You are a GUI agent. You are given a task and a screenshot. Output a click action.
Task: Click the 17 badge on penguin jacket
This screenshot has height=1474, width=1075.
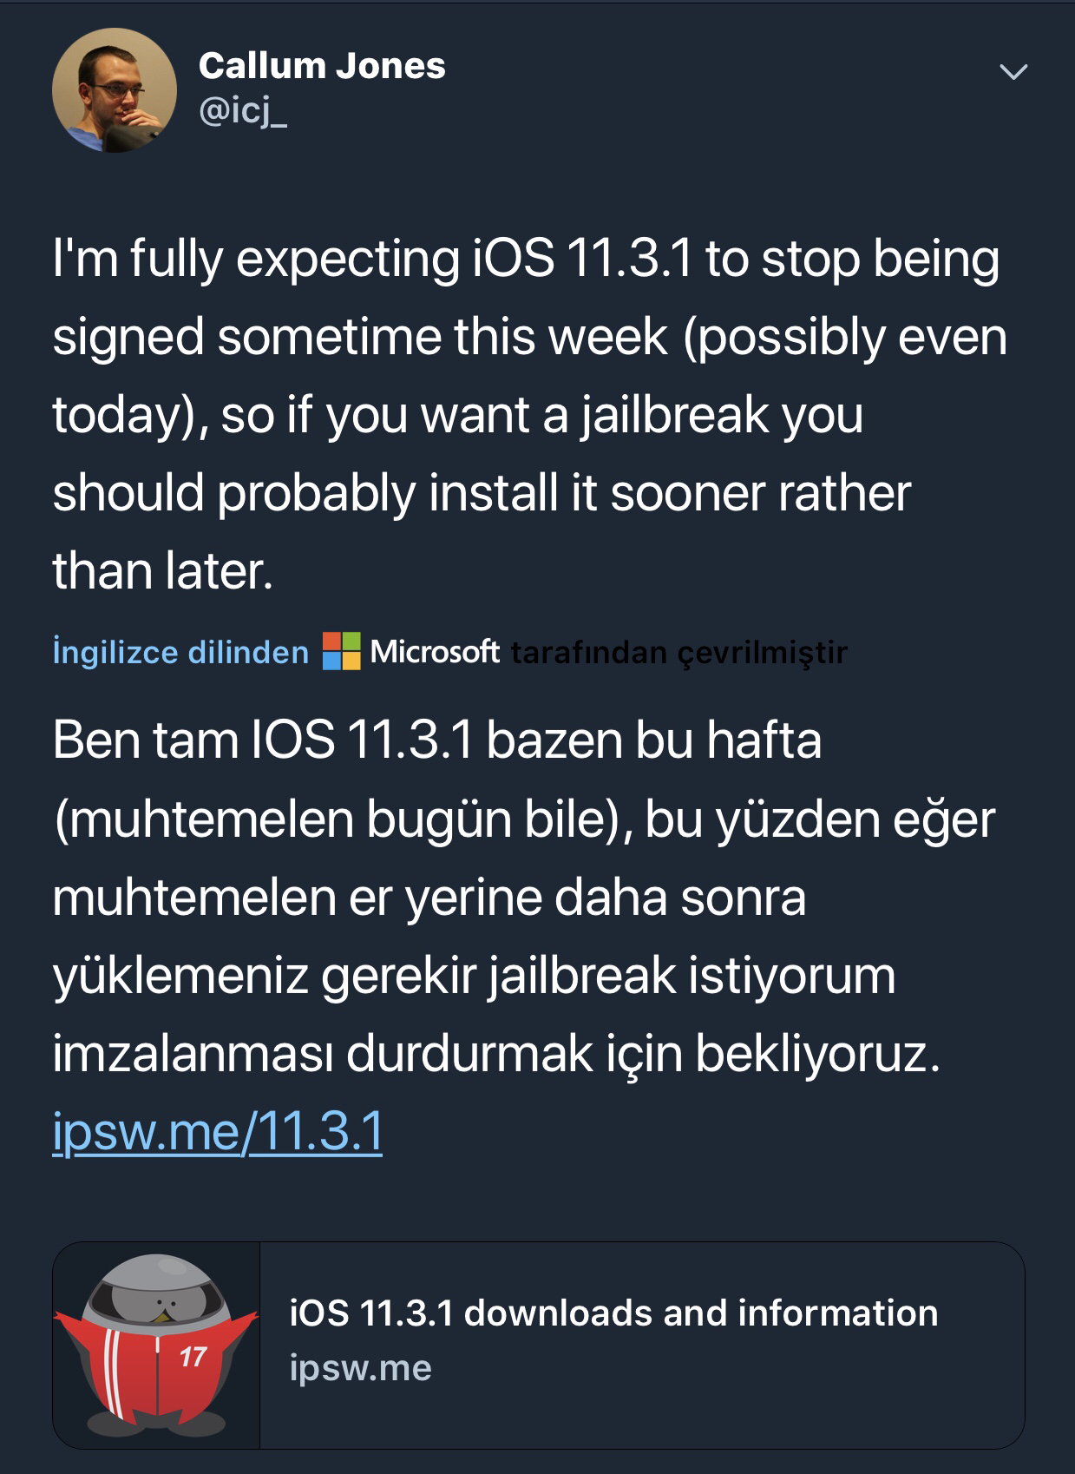tap(193, 1356)
